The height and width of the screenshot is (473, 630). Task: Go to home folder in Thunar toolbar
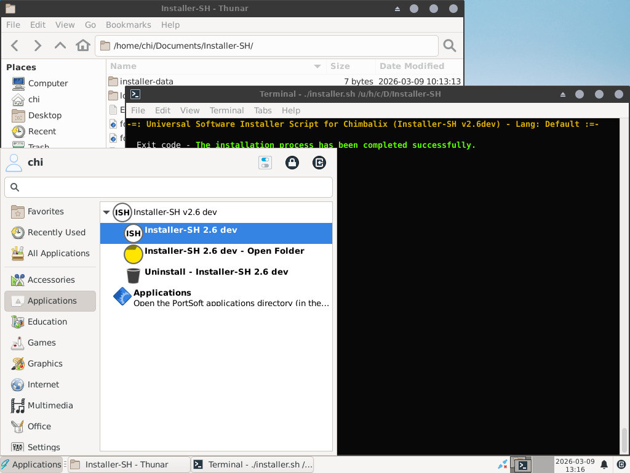[x=82, y=46]
